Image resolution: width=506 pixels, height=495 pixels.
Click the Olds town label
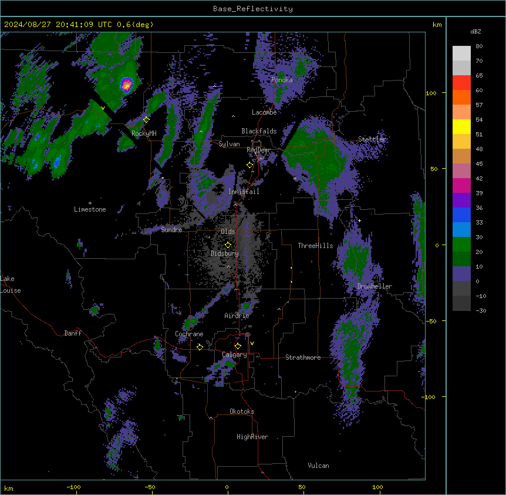[x=228, y=232]
